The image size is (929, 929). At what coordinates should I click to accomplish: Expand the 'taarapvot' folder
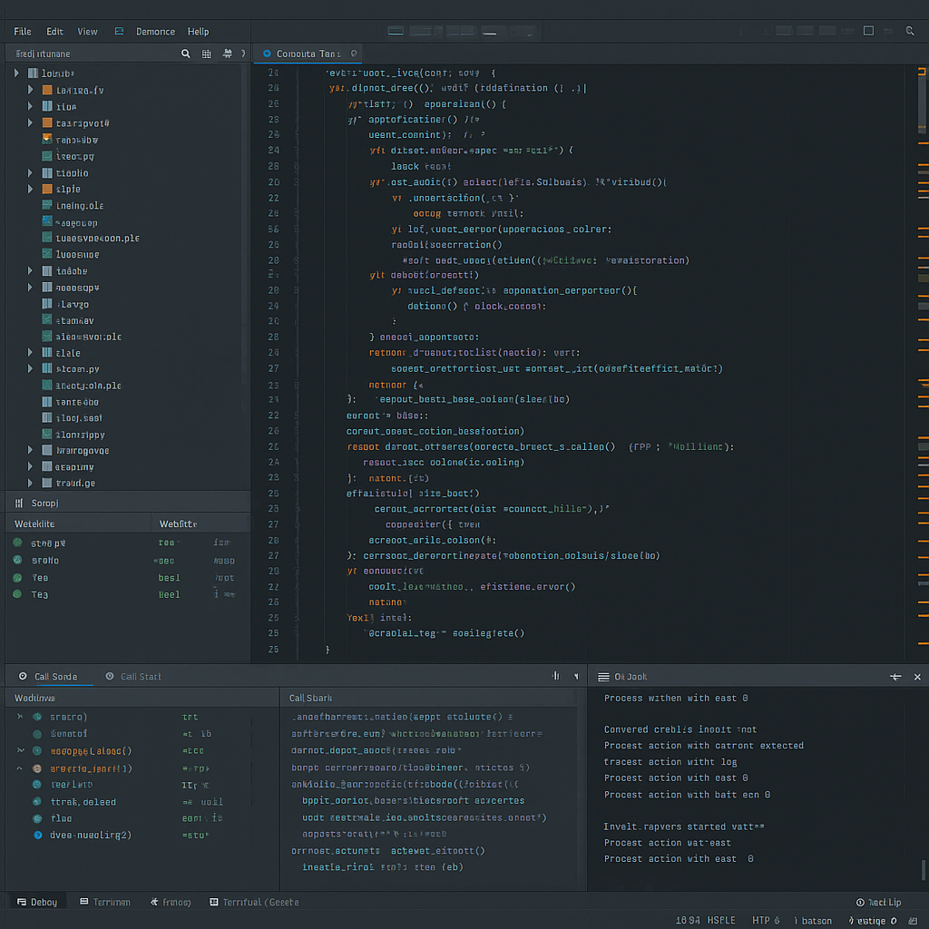pos(30,122)
